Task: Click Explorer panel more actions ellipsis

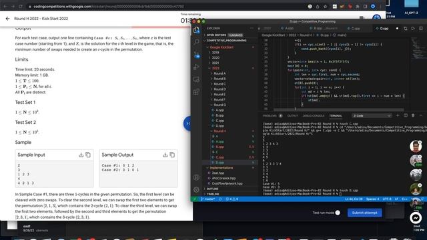Action: 252,28
